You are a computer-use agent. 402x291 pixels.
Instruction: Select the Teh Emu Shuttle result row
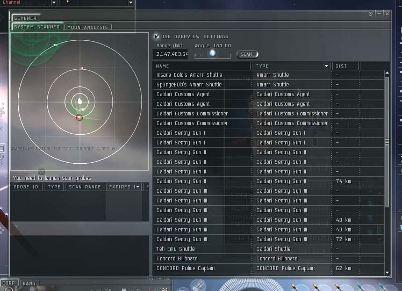coord(202,249)
